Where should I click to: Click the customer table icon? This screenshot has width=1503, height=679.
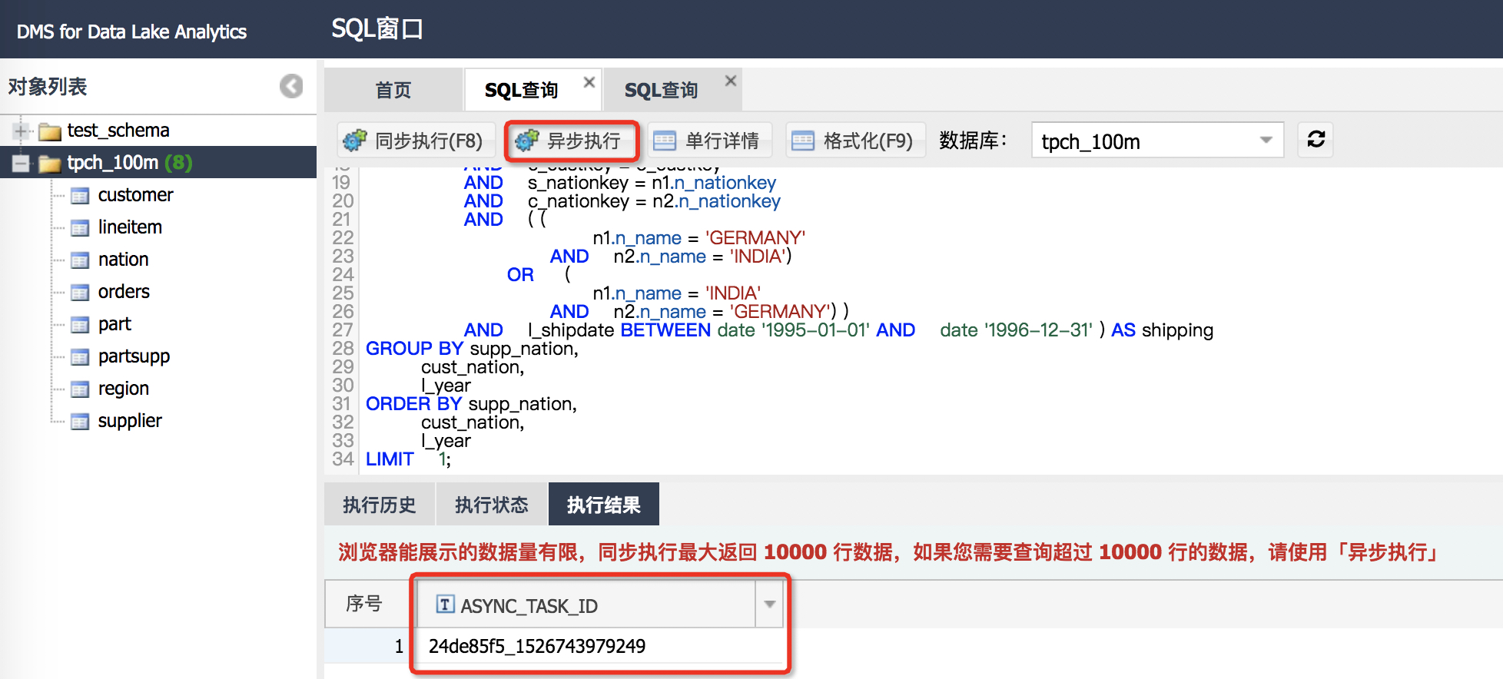tap(80, 196)
